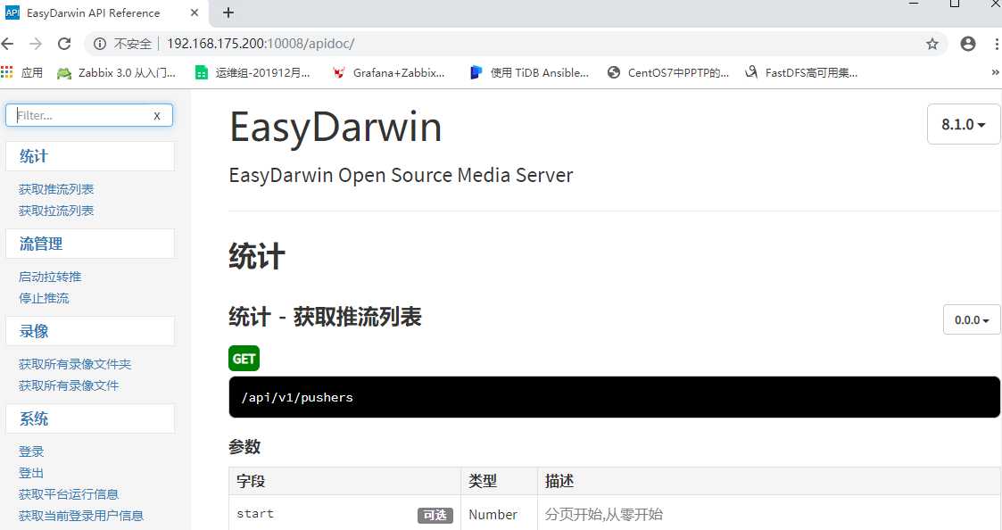Viewport: 1002px width, 530px height.
Task: Click the 类型 table column header
Action: click(499, 481)
